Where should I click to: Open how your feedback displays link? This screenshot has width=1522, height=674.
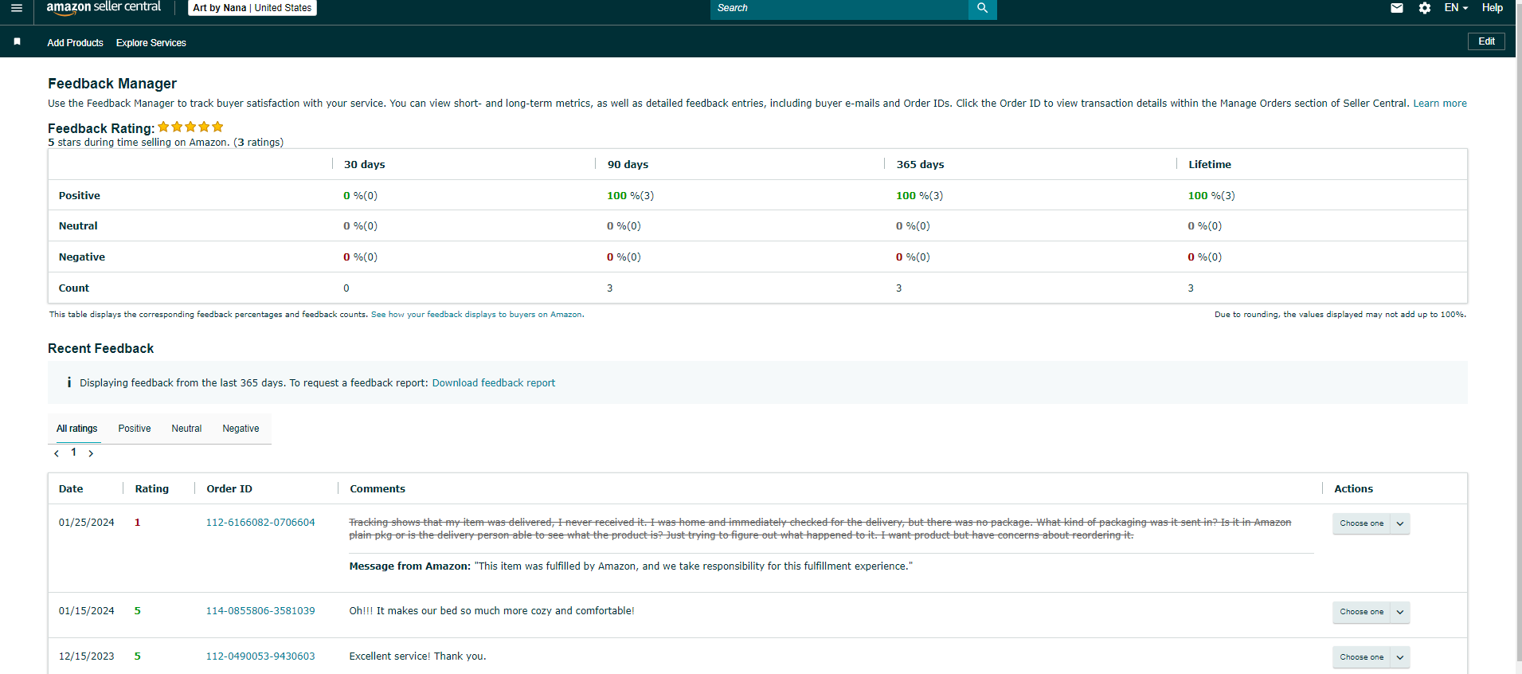point(477,315)
